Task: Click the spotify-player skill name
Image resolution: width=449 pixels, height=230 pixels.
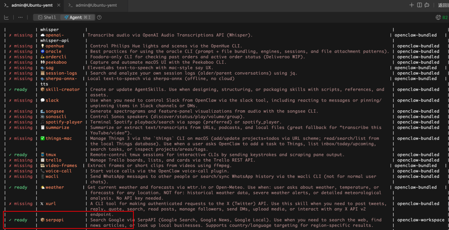Action: [x=64, y=122]
